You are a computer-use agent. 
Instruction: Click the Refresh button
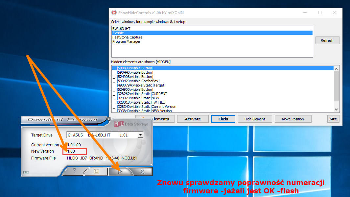(327, 40)
